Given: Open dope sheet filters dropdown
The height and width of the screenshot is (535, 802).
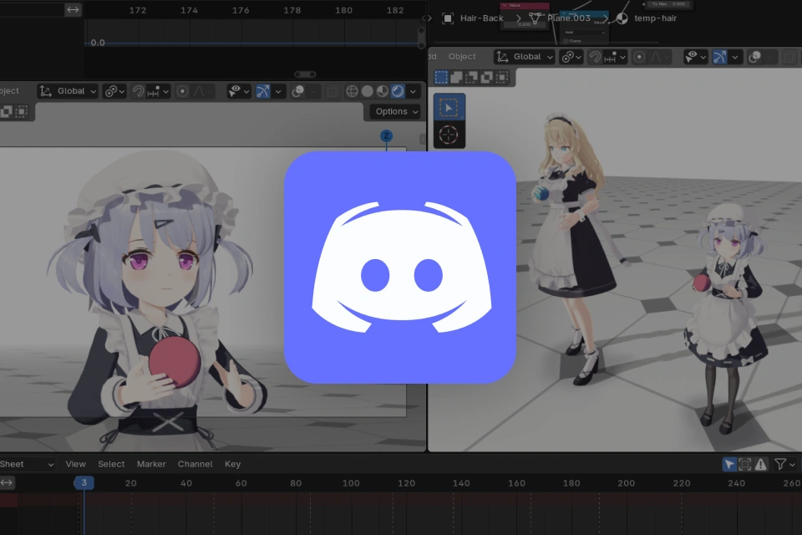Looking at the screenshot, I should 785,464.
